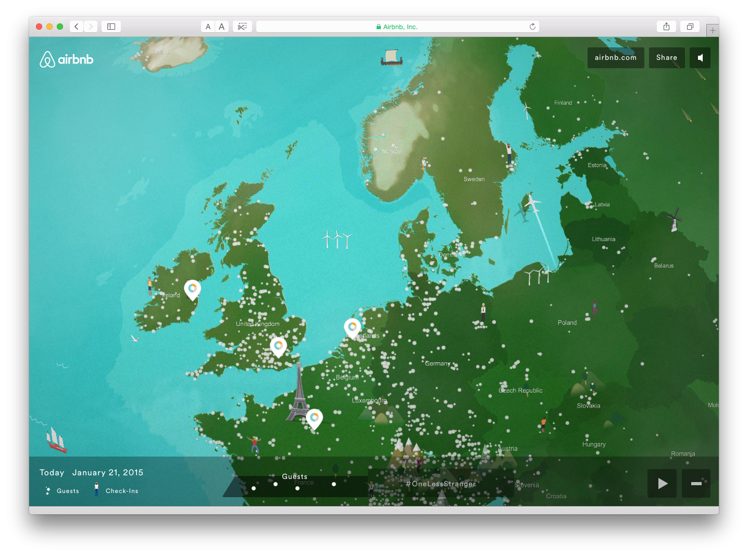The width and height of the screenshot is (748, 556).
Task: Focus the Airbnb, Inc. address bar
Action: [x=397, y=27]
